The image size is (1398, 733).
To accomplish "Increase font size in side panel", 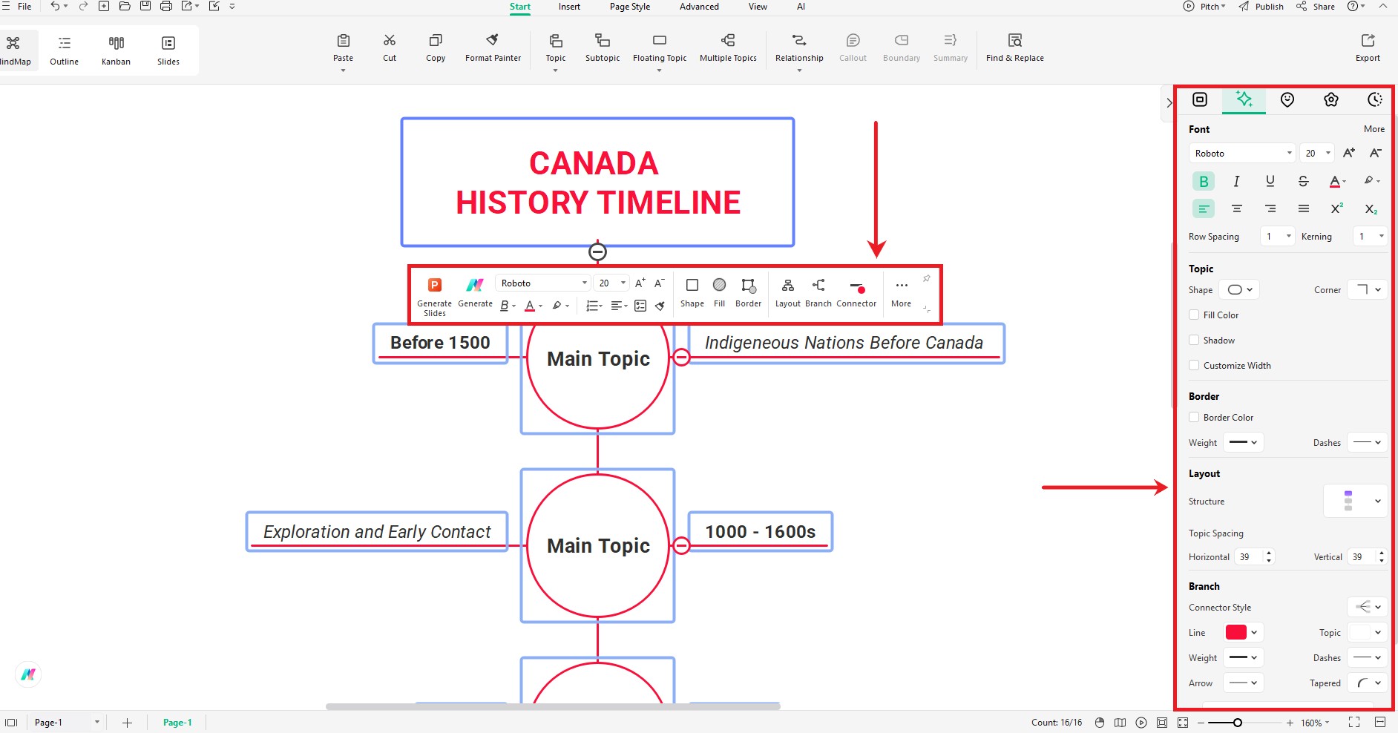I will coord(1349,153).
